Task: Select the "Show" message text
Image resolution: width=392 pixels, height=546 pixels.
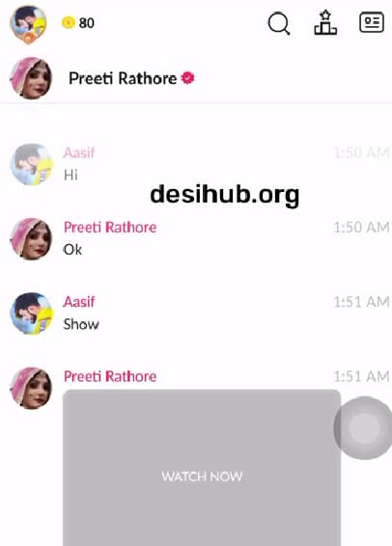Action: coord(81,324)
